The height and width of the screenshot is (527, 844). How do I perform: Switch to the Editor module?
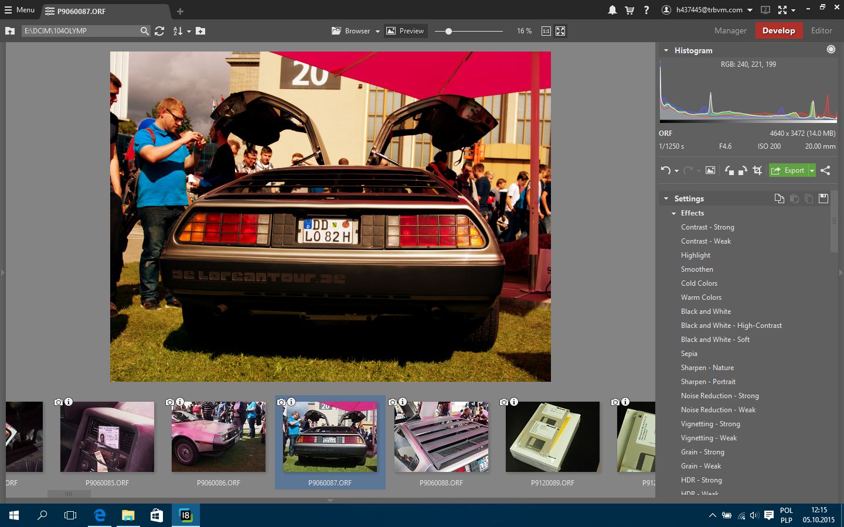[x=821, y=30]
